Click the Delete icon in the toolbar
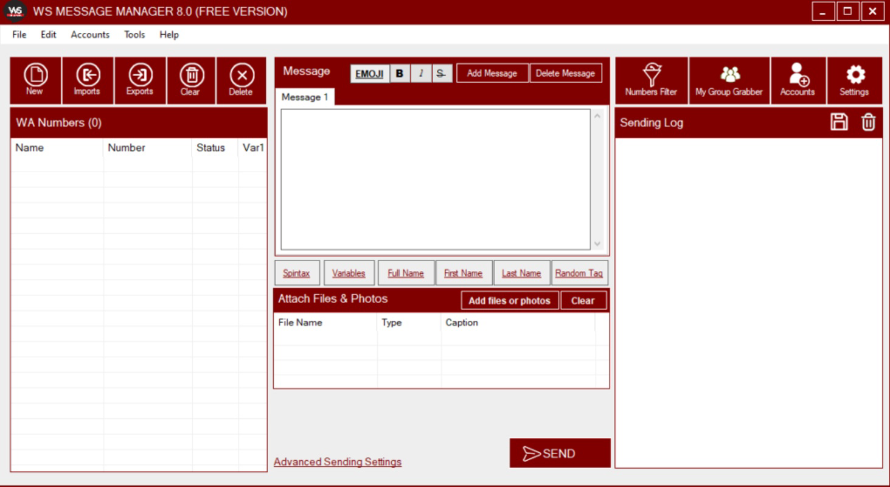 point(241,79)
